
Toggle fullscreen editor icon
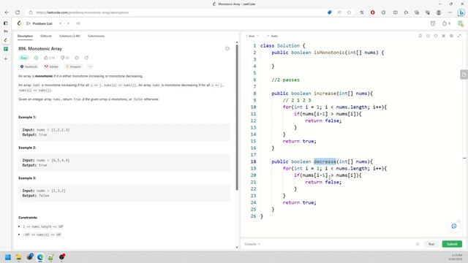459,36
